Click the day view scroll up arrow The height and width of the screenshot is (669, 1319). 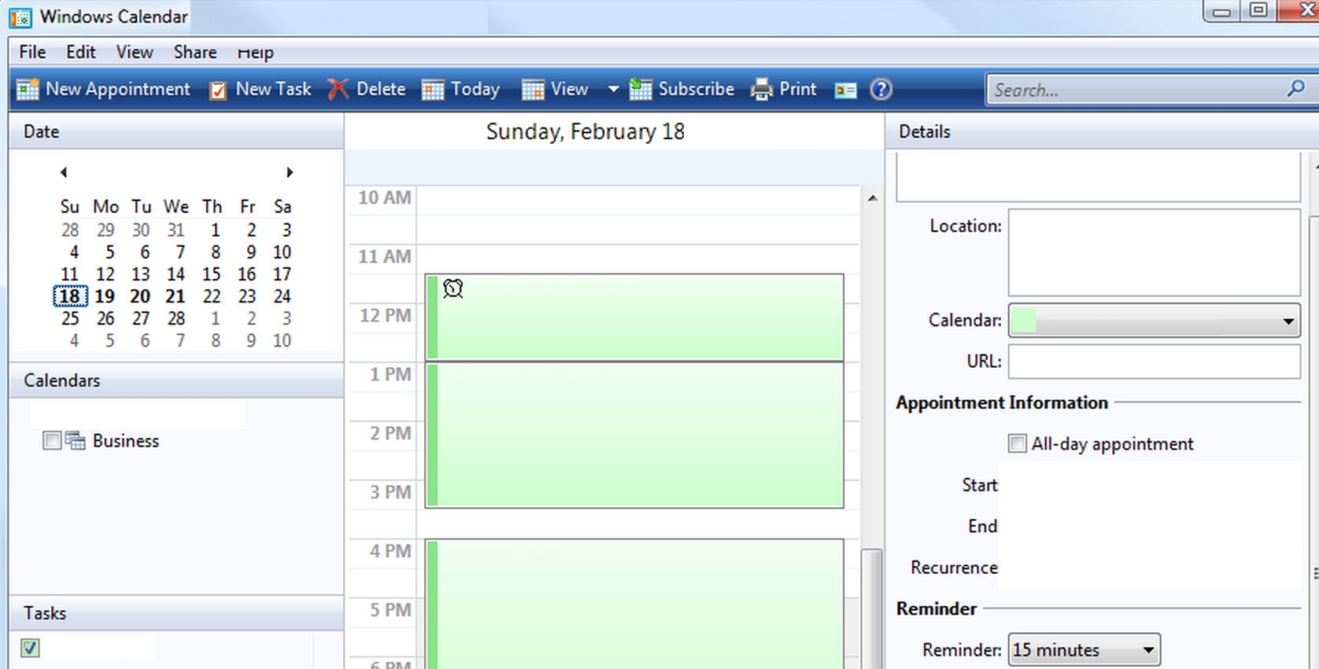coord(872,198)
